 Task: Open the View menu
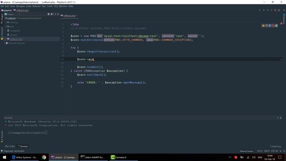pyautogui.click(x=13, y=6)
